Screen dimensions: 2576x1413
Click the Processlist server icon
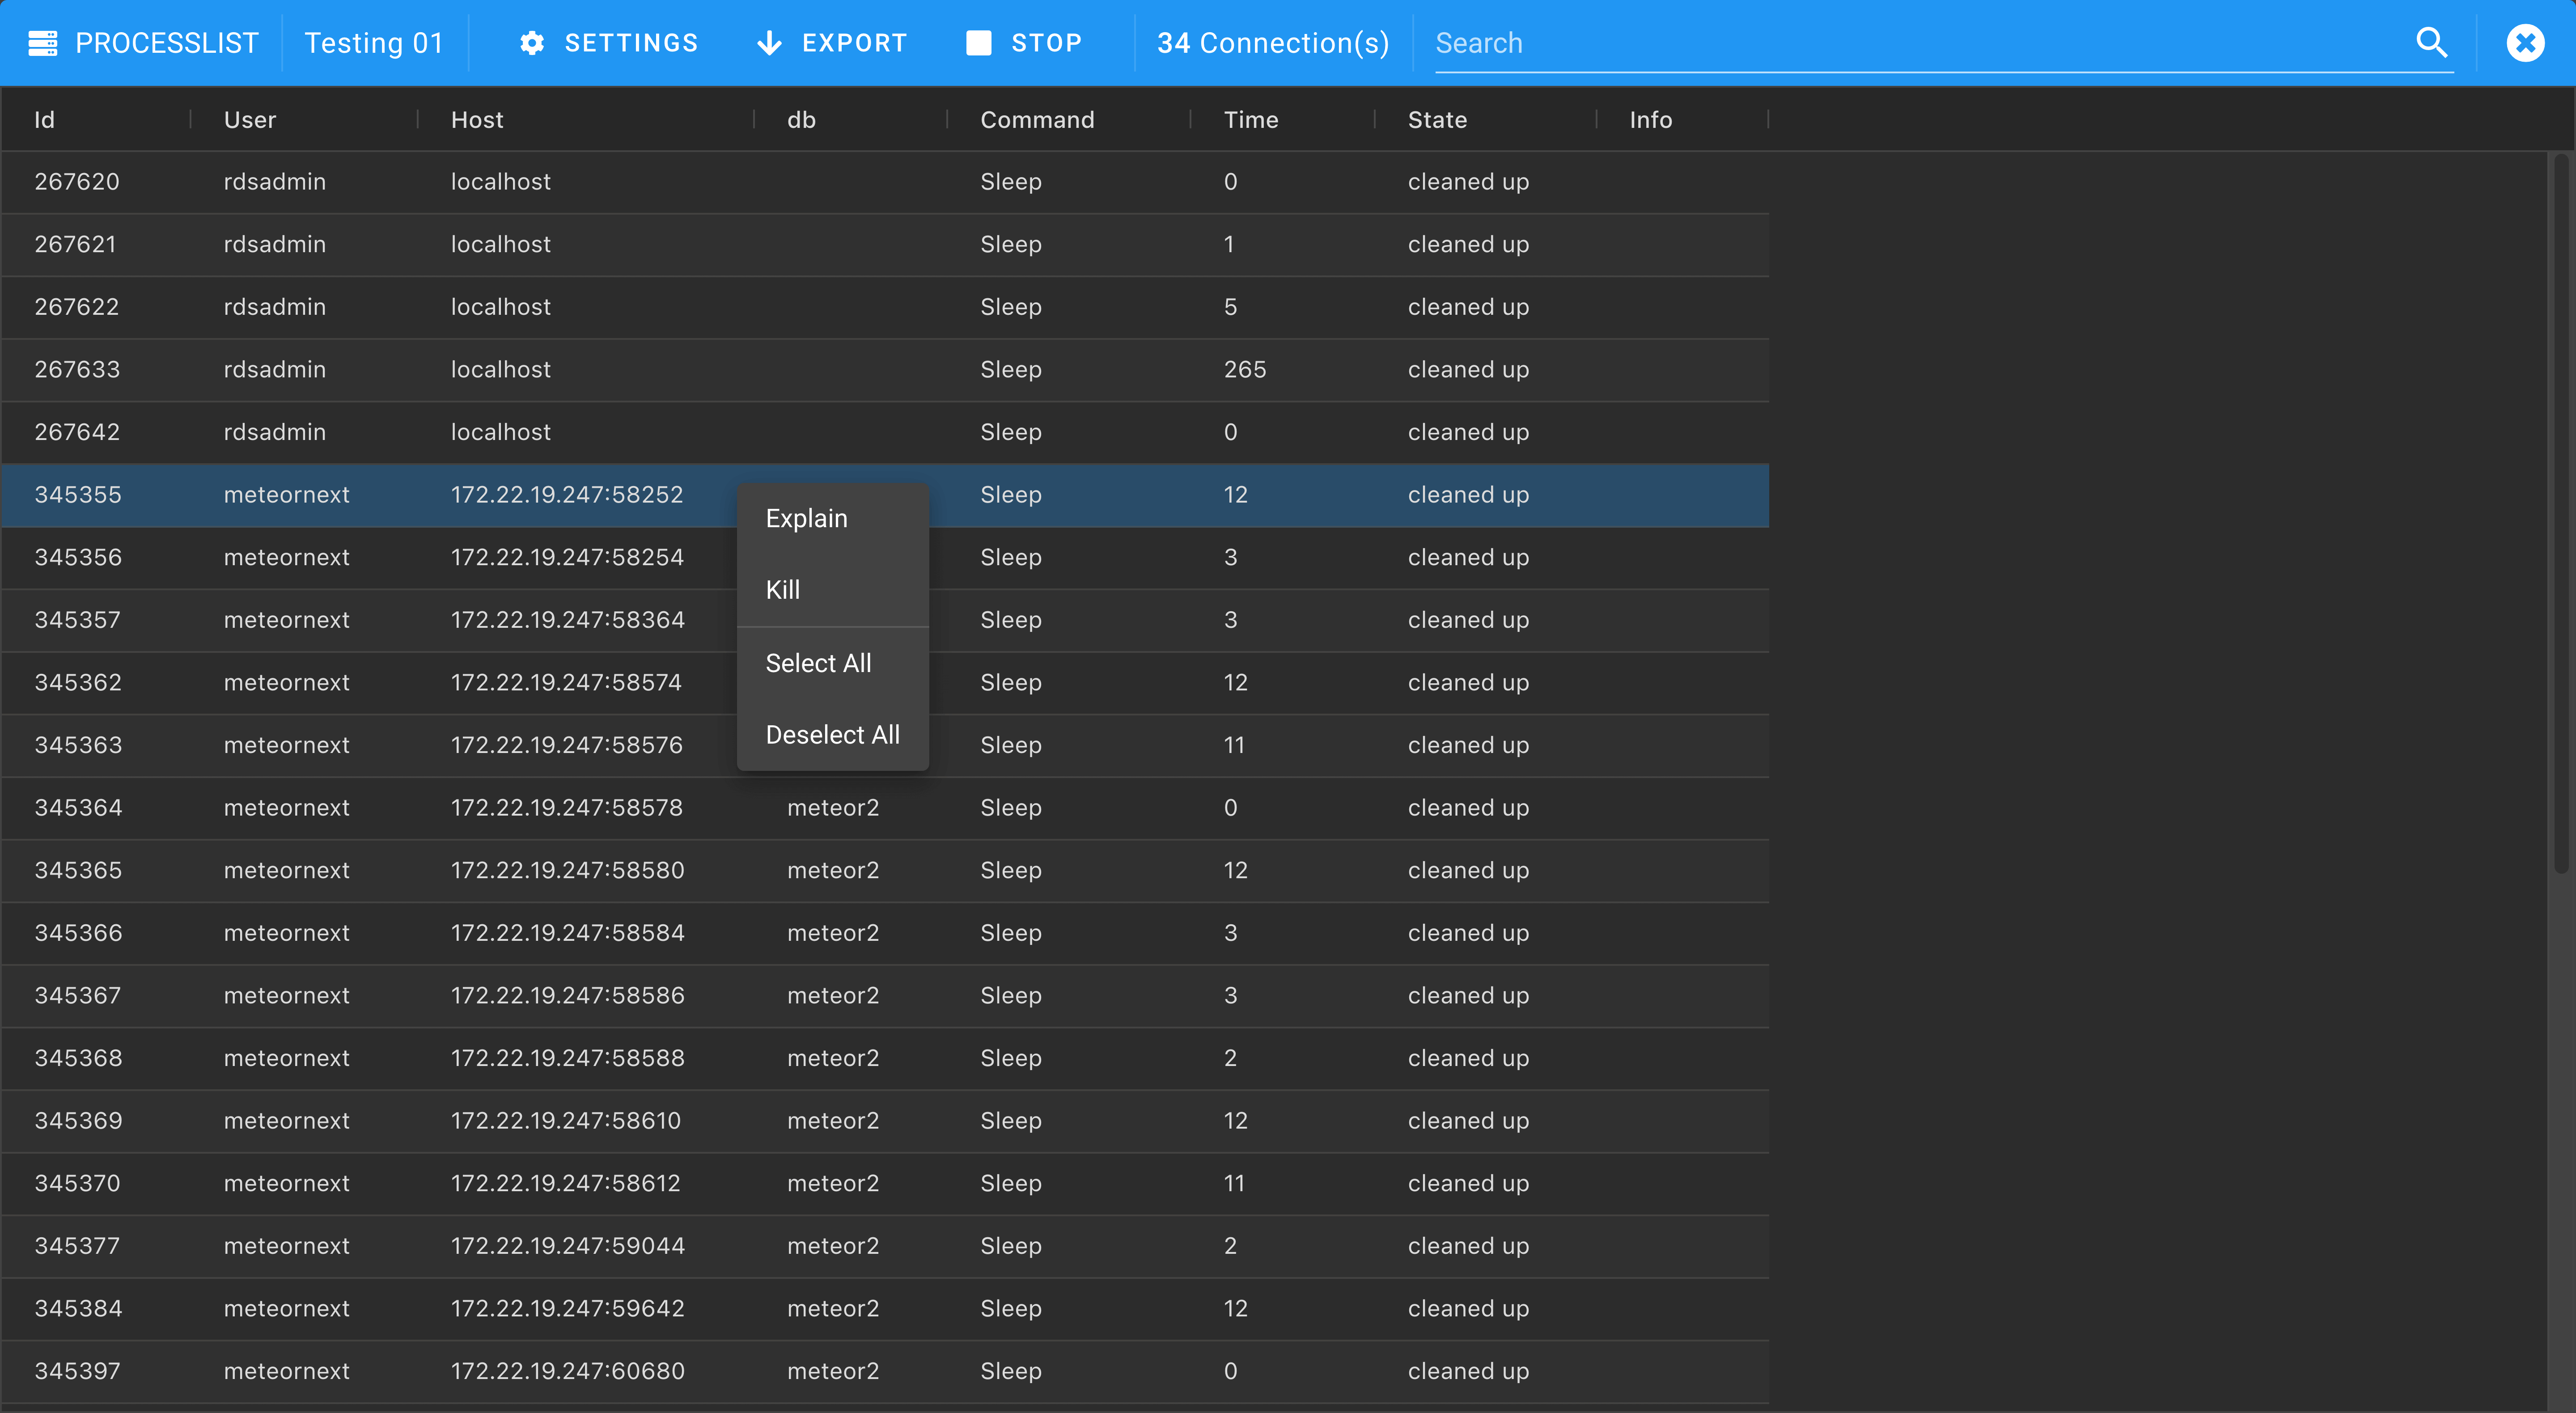[42, 43]
